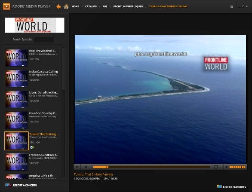Click the Tuvalu: That Sinking Feeling breadcrumb

coord(168,6)
